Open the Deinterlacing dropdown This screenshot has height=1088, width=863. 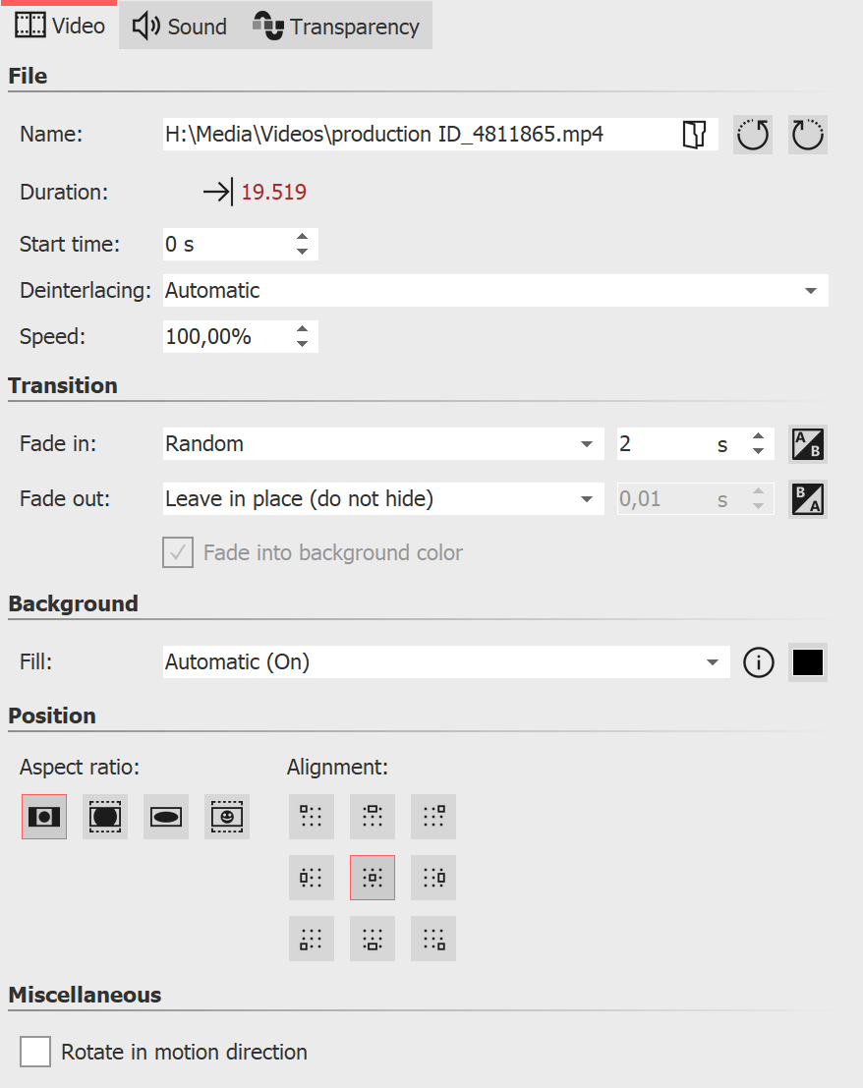(x=811, y=290)
